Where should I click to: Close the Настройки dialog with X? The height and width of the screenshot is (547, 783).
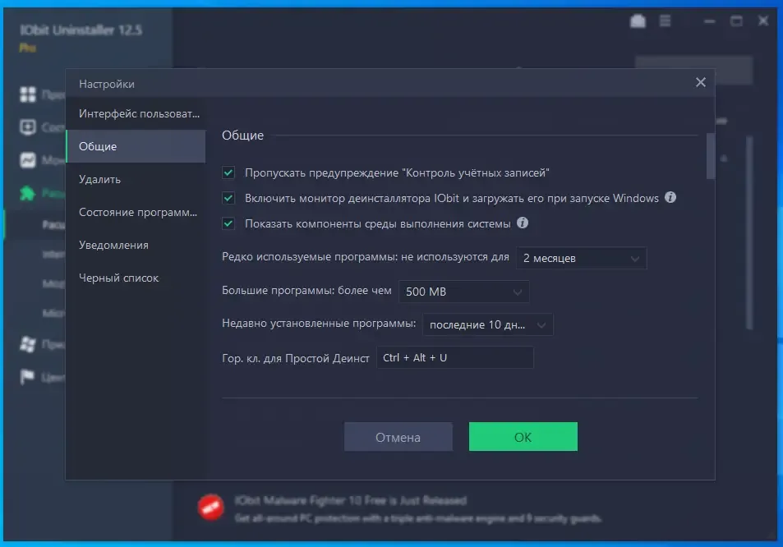point(701,82)
